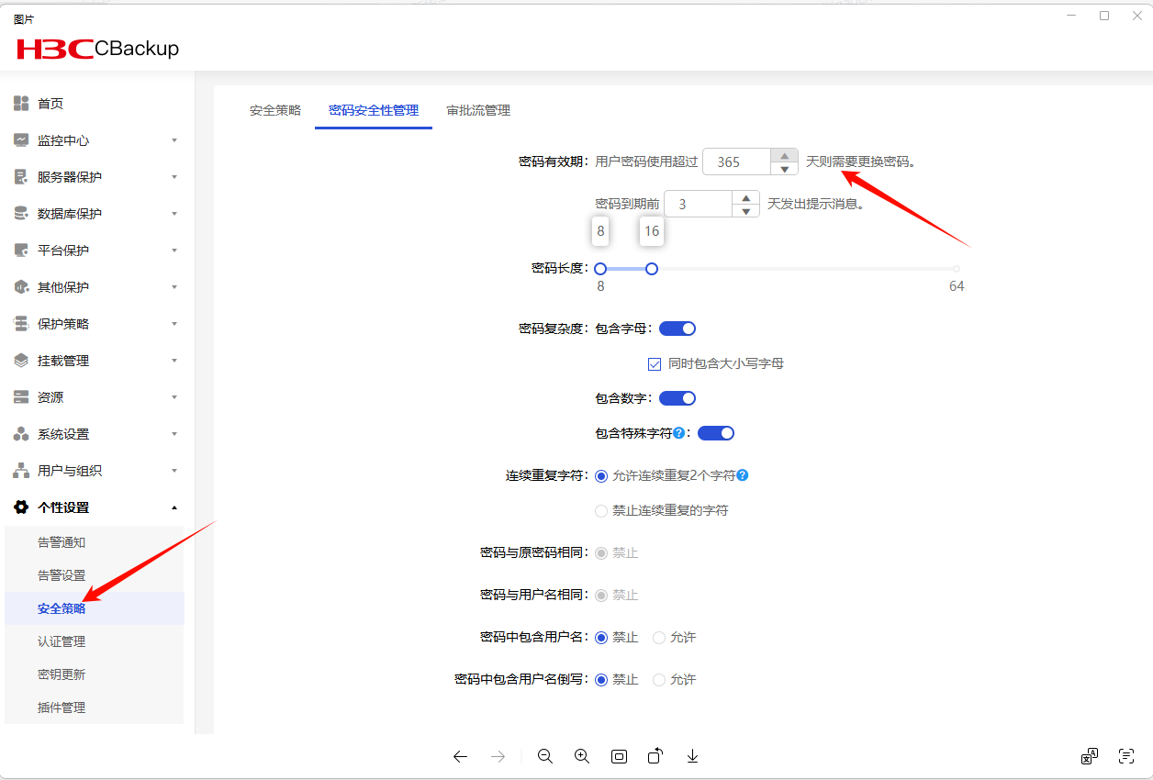The image size is (1153, 780).
Task: Click the zoom in magnifier icon
Action: [x=582, y=756]
